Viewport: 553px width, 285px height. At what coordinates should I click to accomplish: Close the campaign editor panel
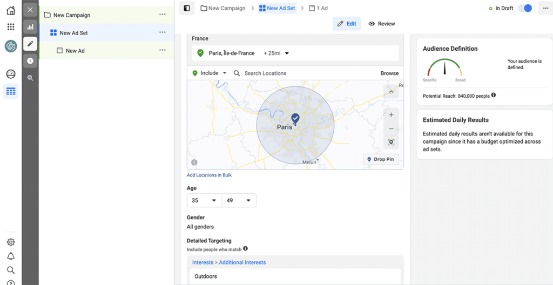coord(30,10)
